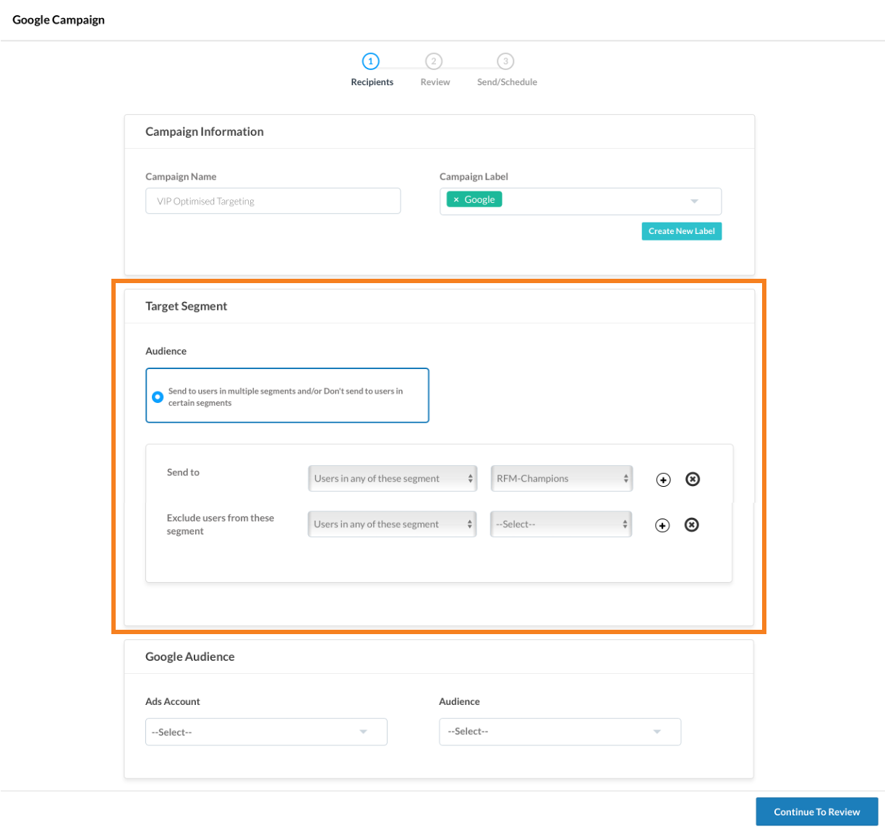The image size is (885, 832).
Task: Click the 'Send to' label
Action: click(x=183, y=472)
